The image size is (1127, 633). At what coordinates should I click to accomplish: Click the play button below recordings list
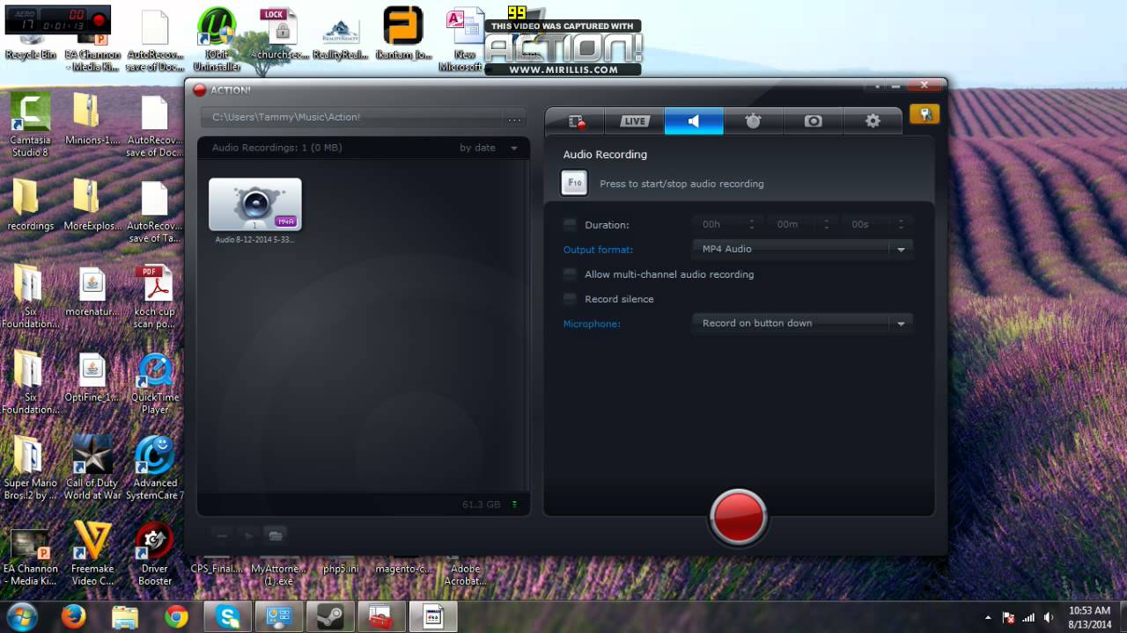(248, 535)
